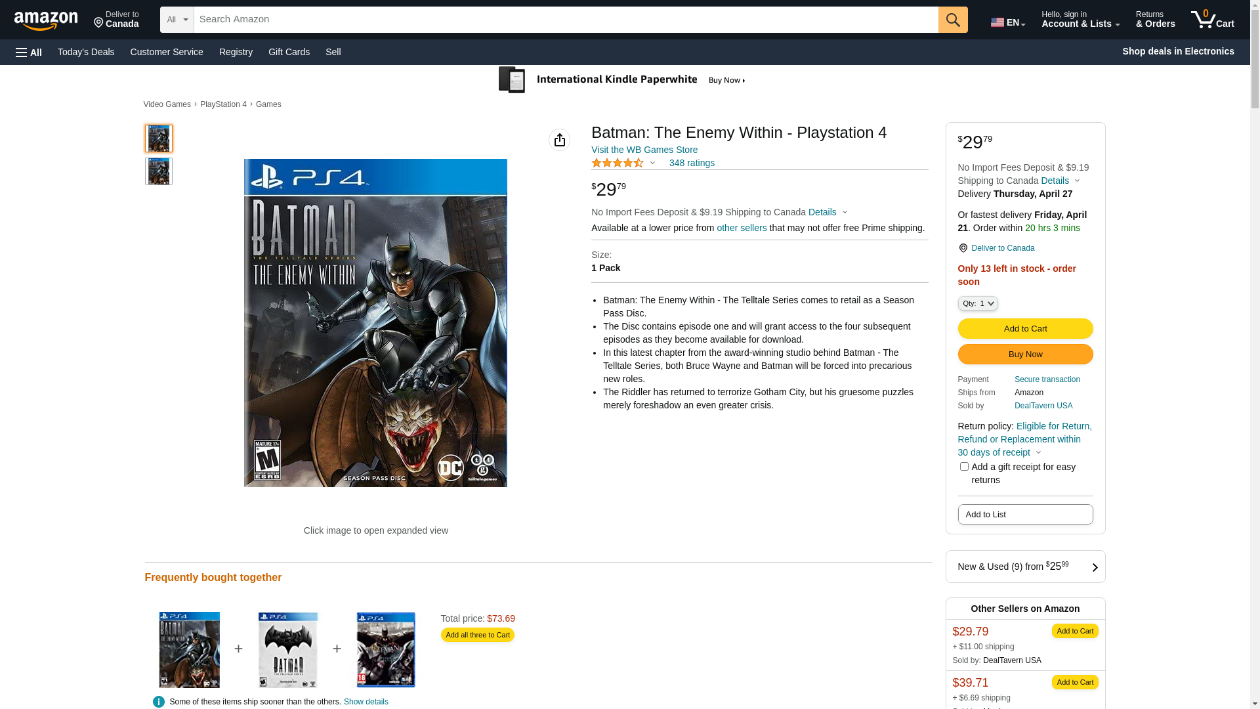Click the yellow Add to Cart button
This screenshot has height=709, width=1260.
tap(1024, 328)
